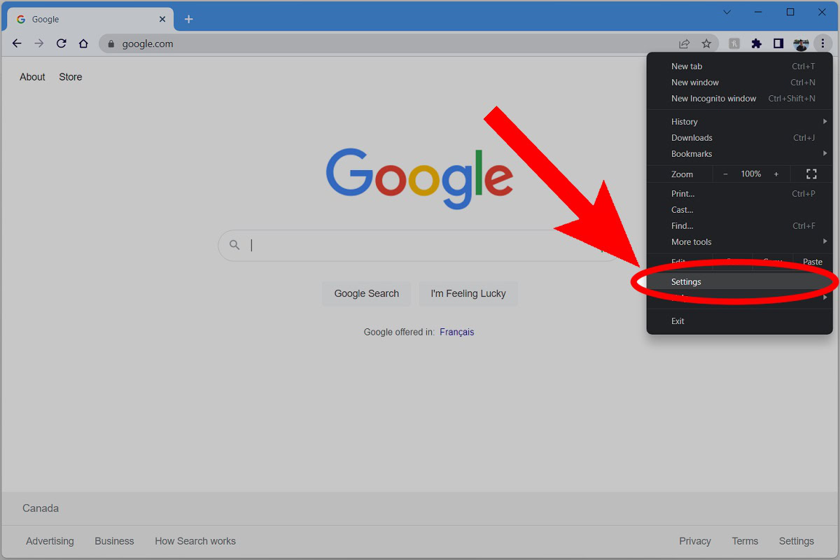
Task: Click the grey extension icon beside puzzle
Action: point(734,43)
